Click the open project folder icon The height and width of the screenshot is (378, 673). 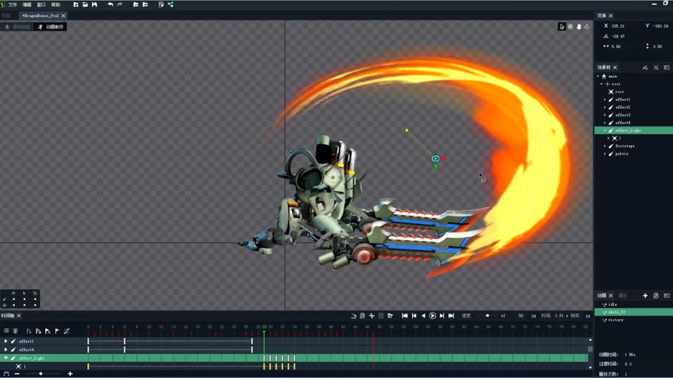tap(85, 5)
